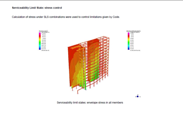Viewport: 183px width, 129px height.
Task: Click the blue band at bottom of left legend
Action: click(x=40, y=49)
